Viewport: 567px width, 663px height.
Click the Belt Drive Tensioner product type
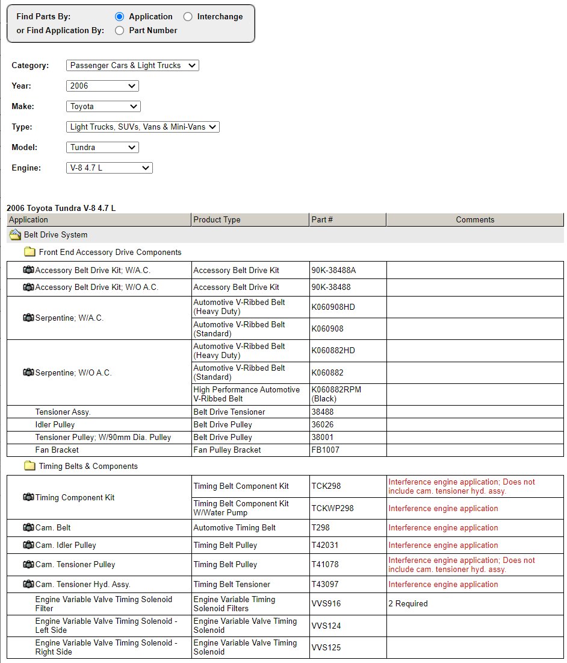(229, 412)
